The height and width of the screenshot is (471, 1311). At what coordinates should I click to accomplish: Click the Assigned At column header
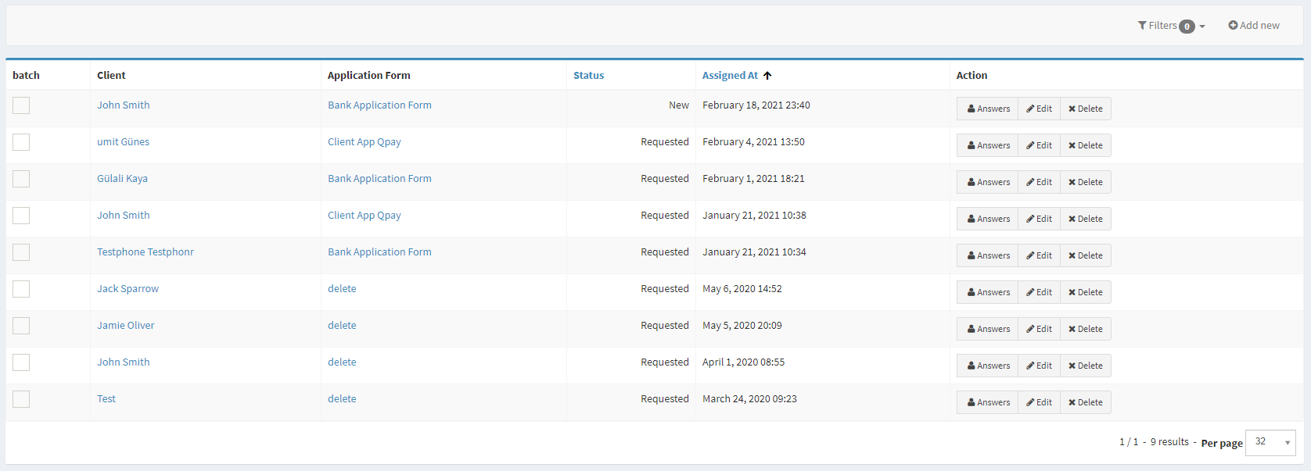[730, 76]
